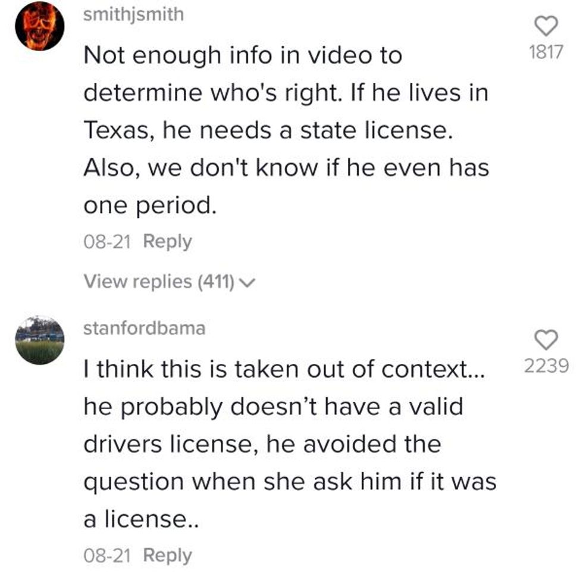
Task: Visit the smithjsmith username link
Action: coord(133,15)
